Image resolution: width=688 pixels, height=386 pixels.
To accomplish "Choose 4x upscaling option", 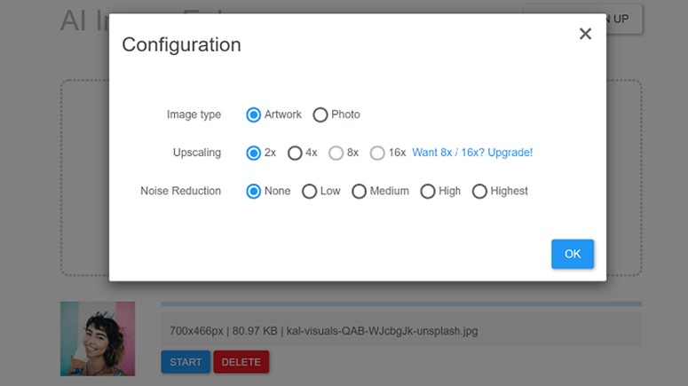I will tap(295, 153).
